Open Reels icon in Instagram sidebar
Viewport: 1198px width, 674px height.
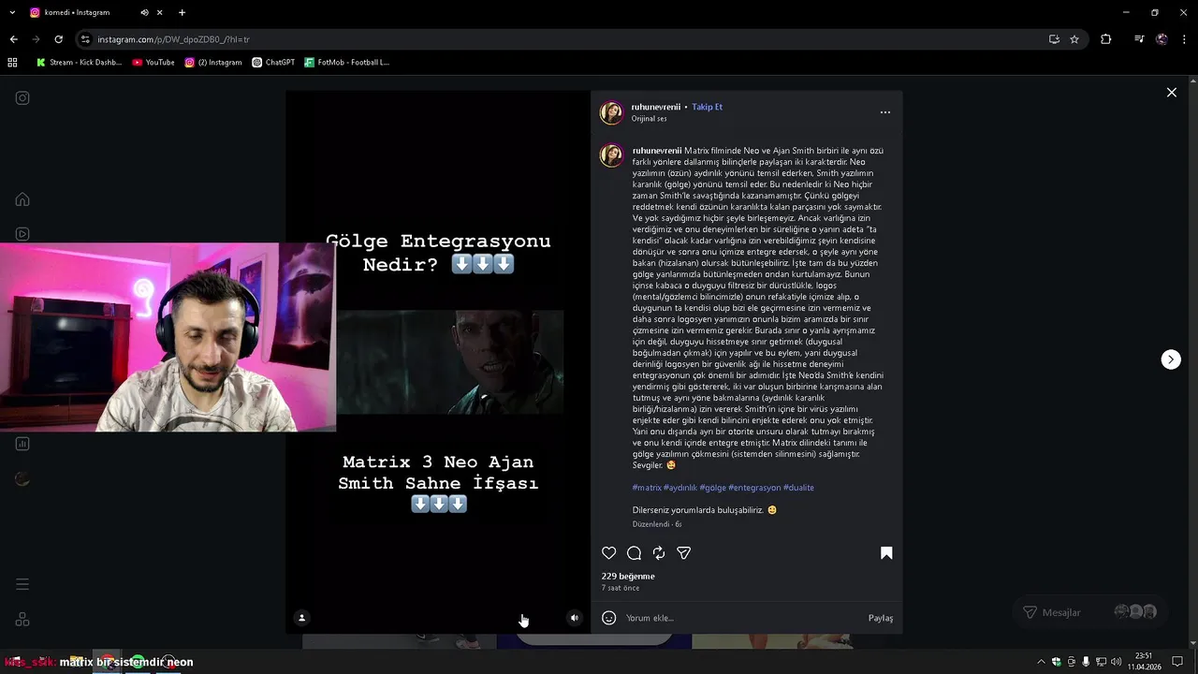click(x=22, y=234)
